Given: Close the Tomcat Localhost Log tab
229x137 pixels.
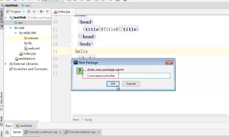Looking at the screenshot, I should [x=60, y=132].
